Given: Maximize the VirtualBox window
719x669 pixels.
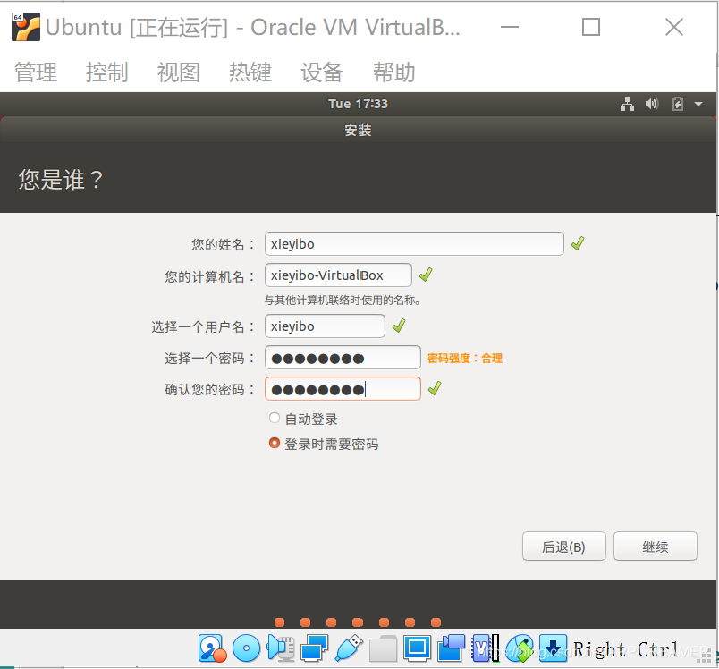Looking at the screenshot, I should (590, 27).
